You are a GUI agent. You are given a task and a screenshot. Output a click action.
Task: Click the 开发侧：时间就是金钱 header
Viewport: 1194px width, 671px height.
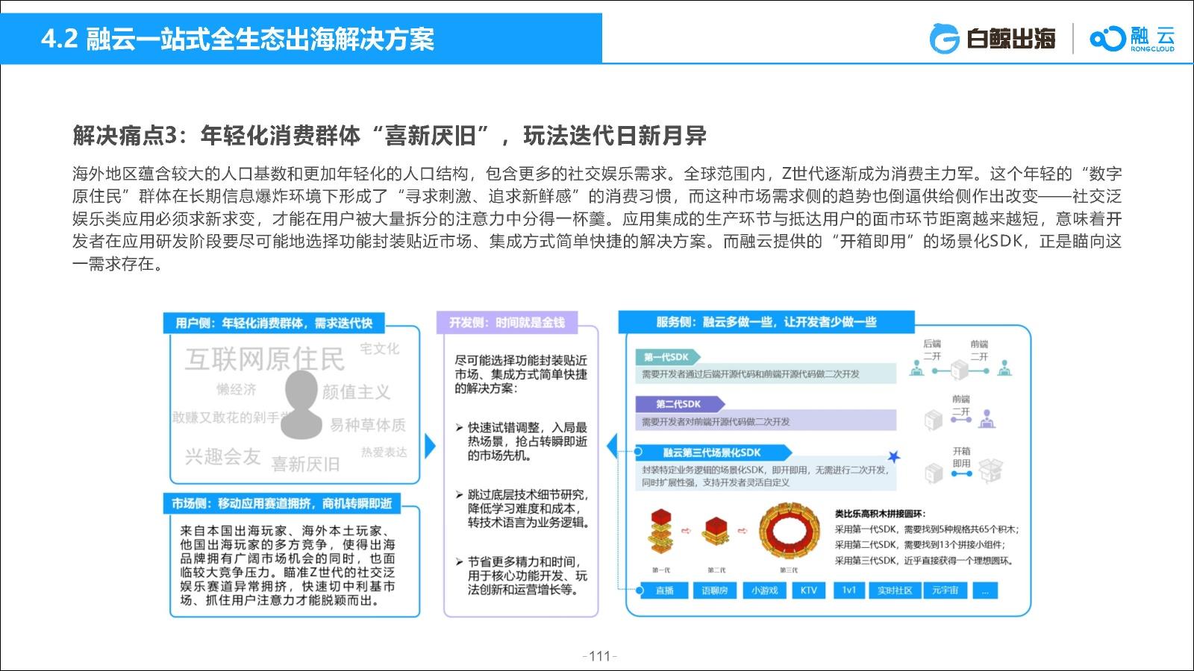(x=507, y=322)
